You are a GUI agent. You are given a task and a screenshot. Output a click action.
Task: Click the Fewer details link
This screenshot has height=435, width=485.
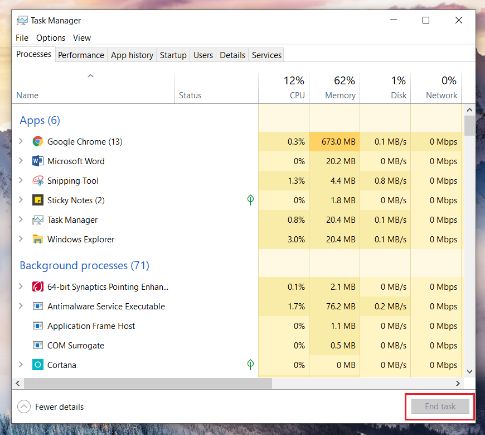[x=59, y=407]
